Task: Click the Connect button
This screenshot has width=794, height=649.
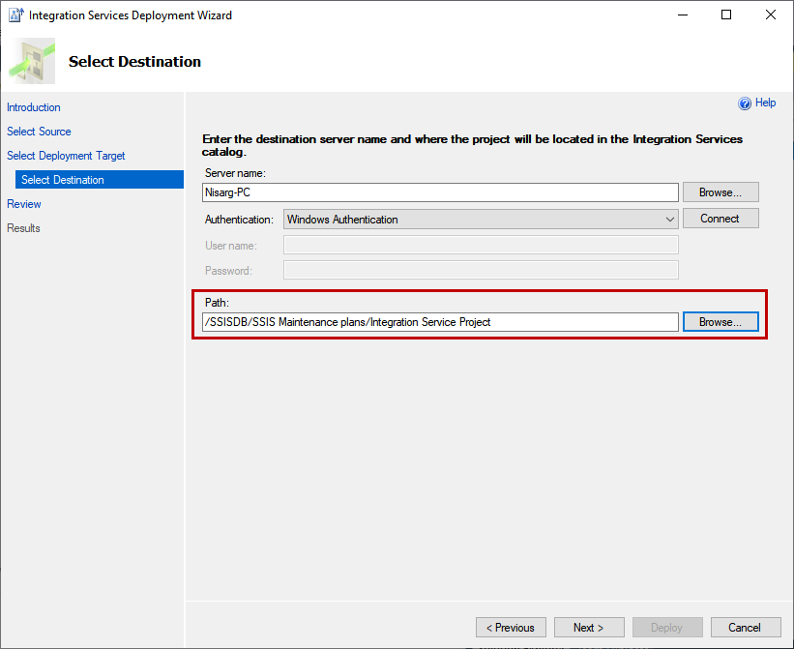Action: (x=720, y=219)
